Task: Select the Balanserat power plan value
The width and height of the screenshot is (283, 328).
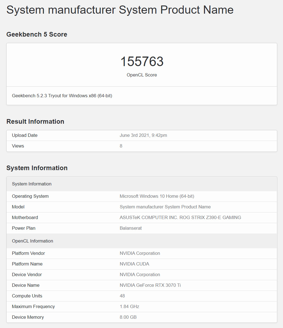Action: coord(131,228)
